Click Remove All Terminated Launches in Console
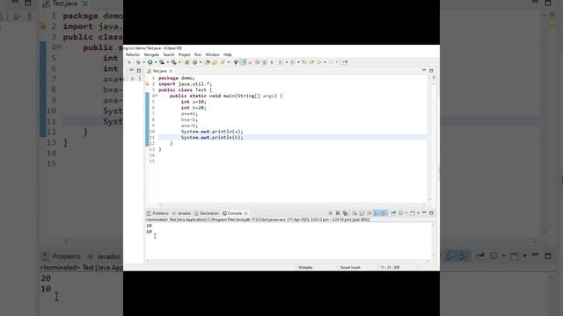The image size is (563, 316). pyautogui.click(x=345, y=213)
